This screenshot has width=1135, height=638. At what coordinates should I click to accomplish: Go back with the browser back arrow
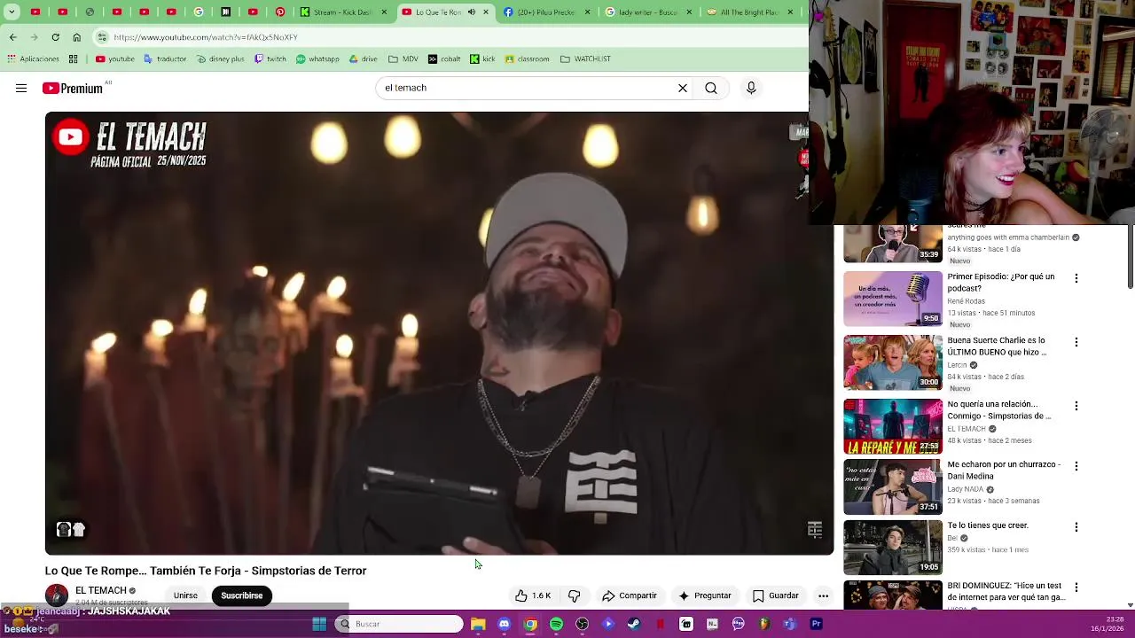[12, 37]
